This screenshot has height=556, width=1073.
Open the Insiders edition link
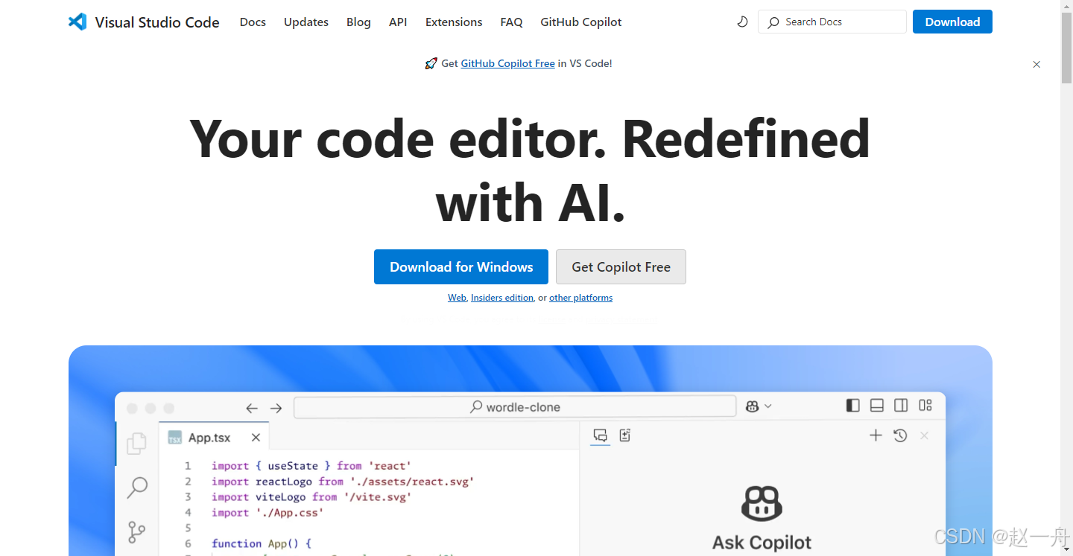point(502,298)
